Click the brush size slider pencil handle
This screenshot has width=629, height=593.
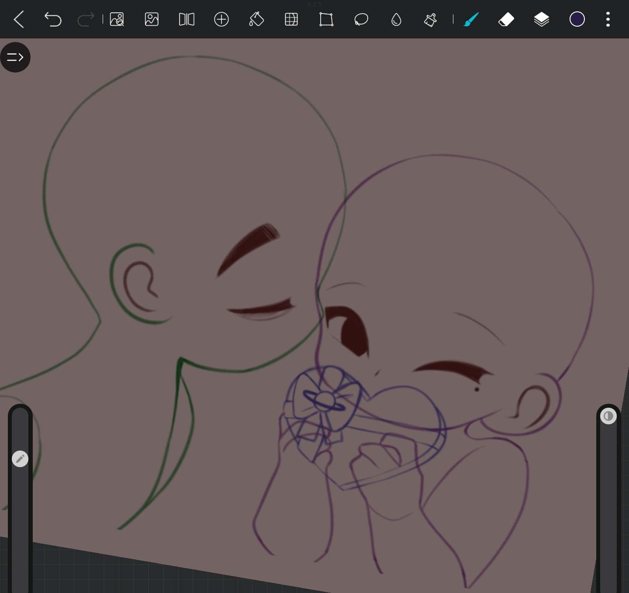[20, 459]
